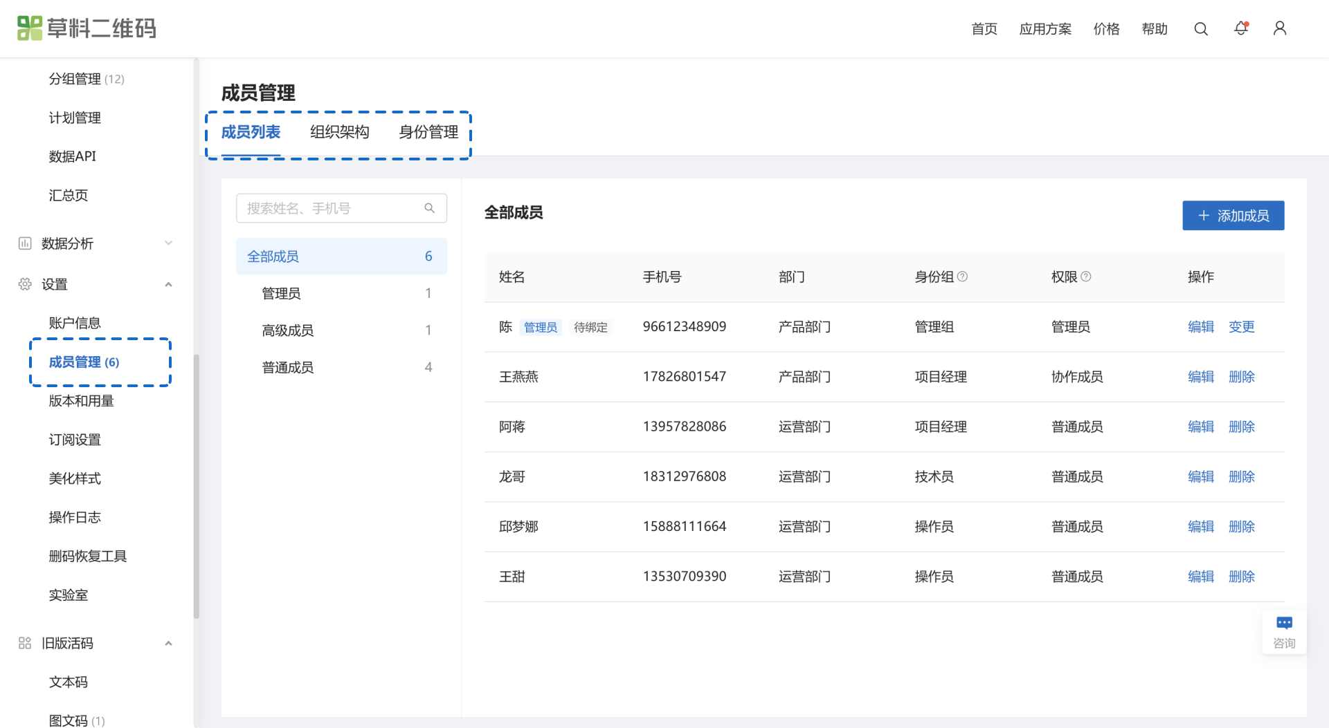Go to 首页 in top navigation
Viewport: 1329px width, 728px height.
pos(984,29)
